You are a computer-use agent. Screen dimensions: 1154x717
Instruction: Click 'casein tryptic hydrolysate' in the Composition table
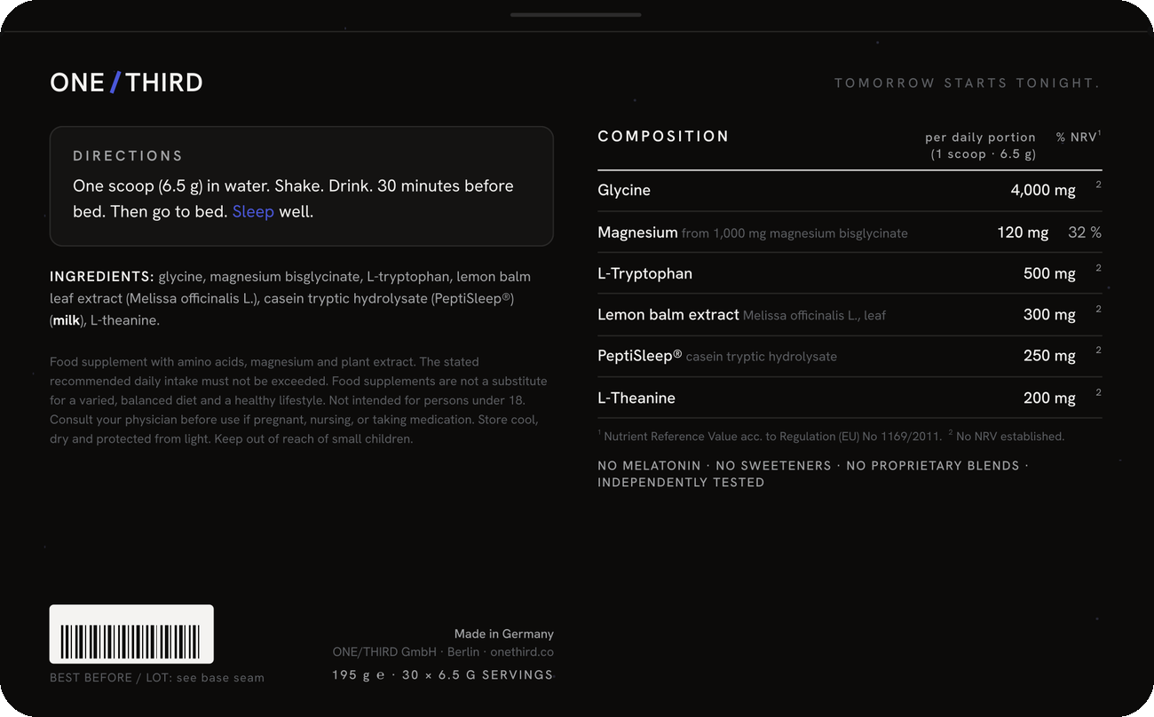point(762,357)
